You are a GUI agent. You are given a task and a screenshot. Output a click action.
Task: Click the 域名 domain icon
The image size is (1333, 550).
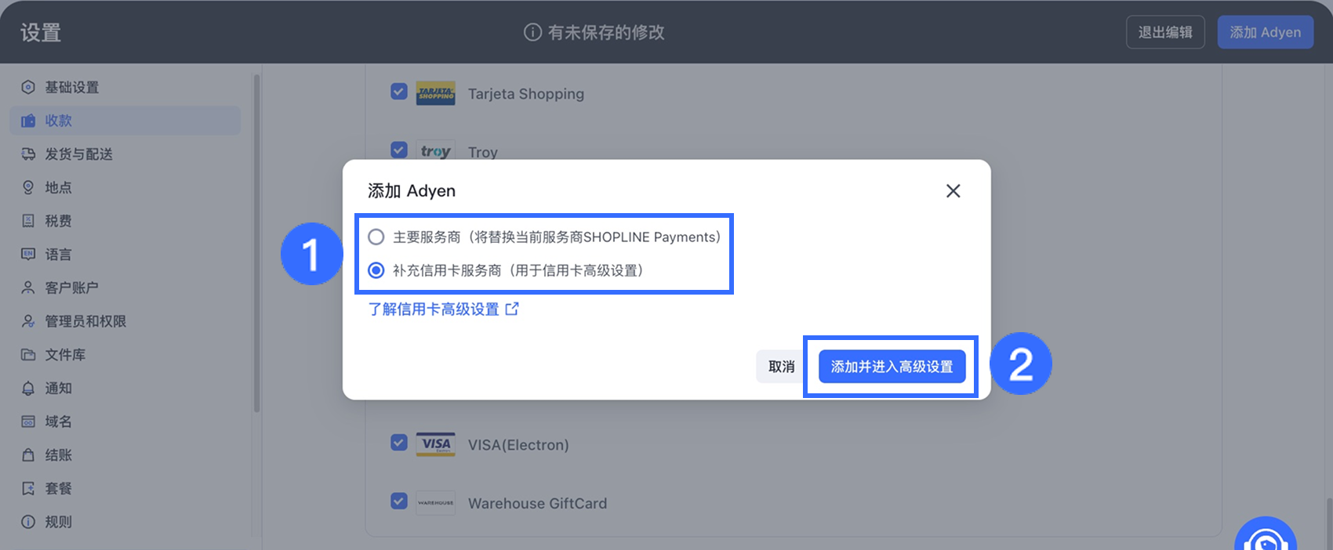28,422
